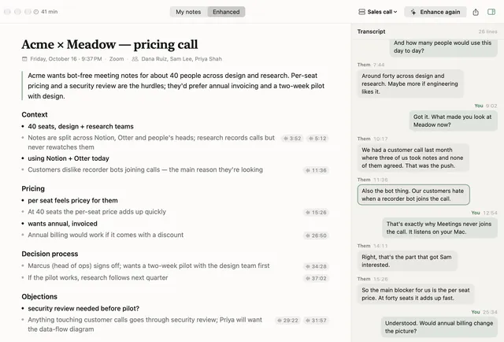Click the 'What made you look at Meadow' bubble

coord(454,121)
